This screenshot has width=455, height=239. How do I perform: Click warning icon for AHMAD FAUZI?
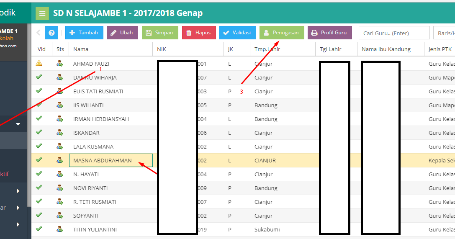pos(39,63)
